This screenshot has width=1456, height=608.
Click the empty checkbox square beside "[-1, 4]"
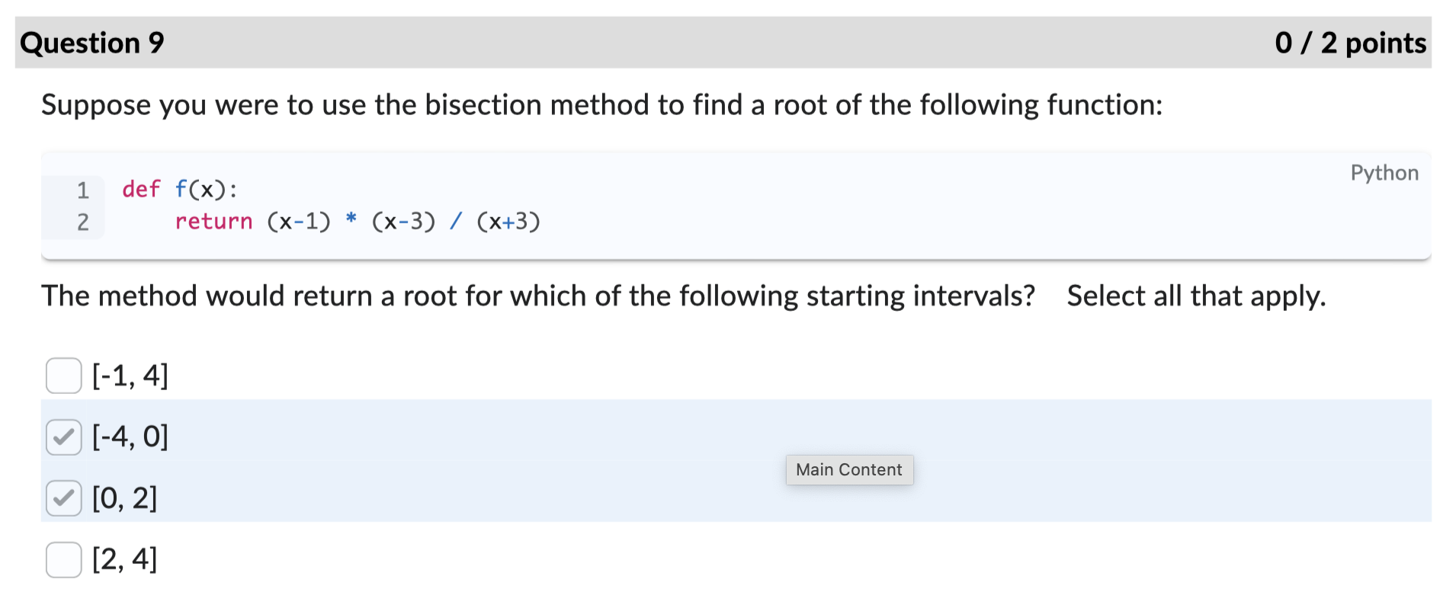[63, 375]
